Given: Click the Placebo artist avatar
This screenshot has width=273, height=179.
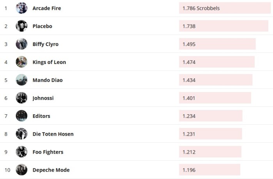Looking at the screenshot, I should click(x=21, y=26).
